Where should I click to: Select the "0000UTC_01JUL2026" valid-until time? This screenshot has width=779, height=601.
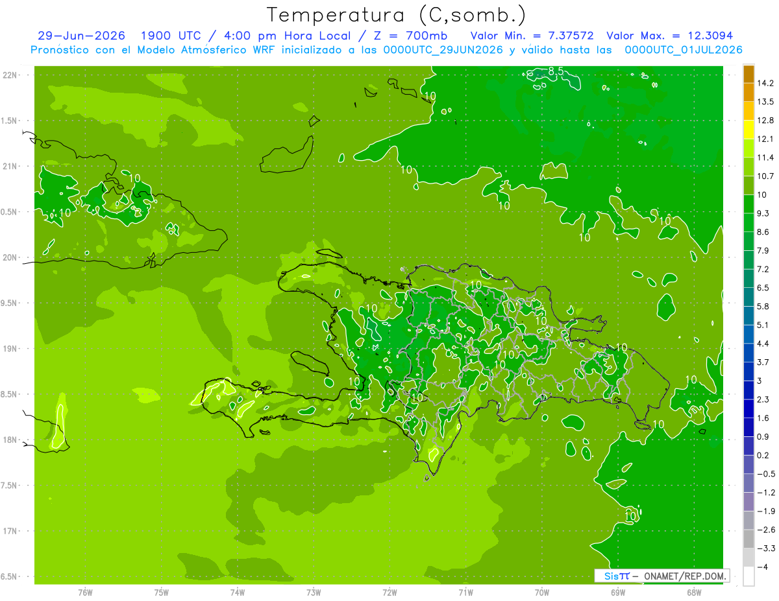pyautogui.click(x=684, y=50)
